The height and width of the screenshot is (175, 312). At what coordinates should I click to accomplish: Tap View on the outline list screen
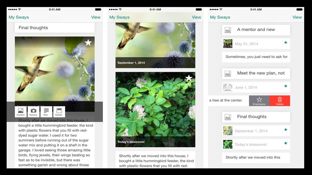pyautogui.click(x=297, y=17)
